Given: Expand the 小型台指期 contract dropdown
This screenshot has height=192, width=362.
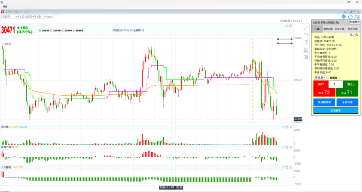Looking at the screenshot, I should tap(26, 16).
